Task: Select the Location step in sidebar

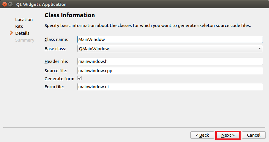Action: coord(24,20)
